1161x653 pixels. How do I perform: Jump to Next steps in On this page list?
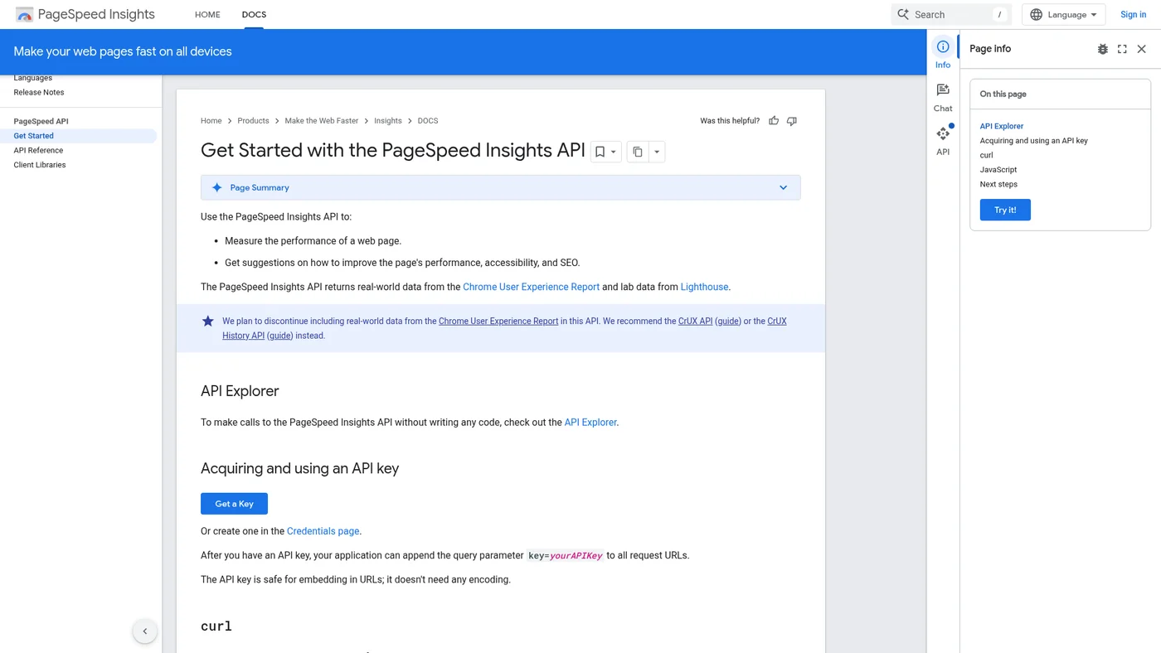pyautogui.click(x=998, y=185)
